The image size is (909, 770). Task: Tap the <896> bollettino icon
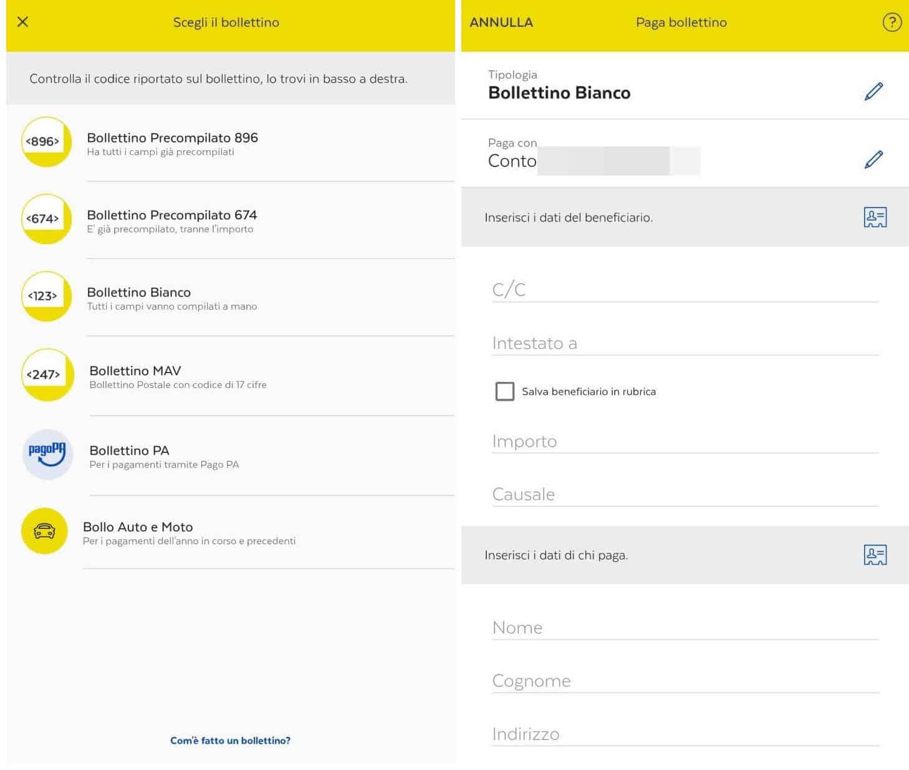coord(47,141)
